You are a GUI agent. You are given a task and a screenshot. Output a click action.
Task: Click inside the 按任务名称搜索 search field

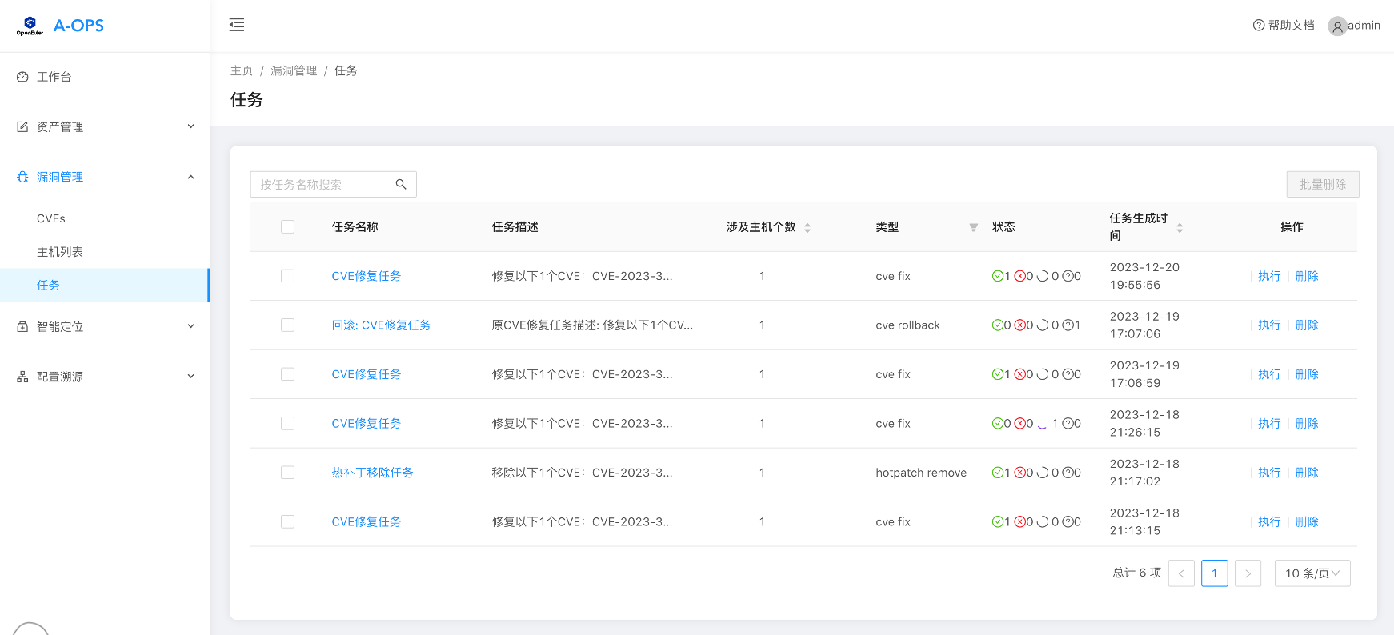tap(324, 185)
